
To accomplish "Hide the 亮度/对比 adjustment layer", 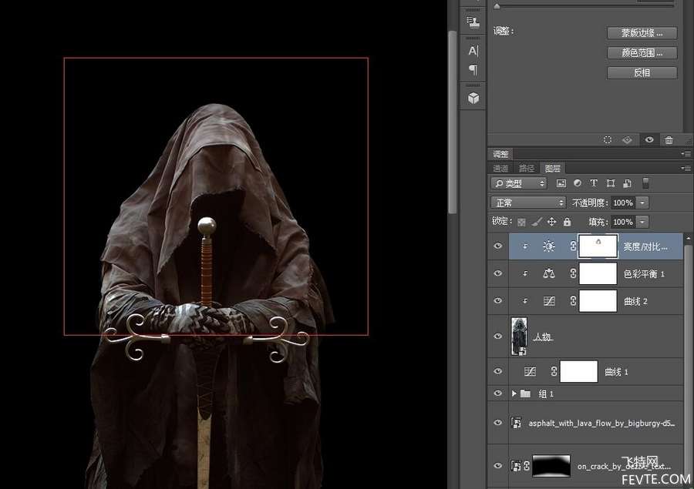I will point(498,246).
